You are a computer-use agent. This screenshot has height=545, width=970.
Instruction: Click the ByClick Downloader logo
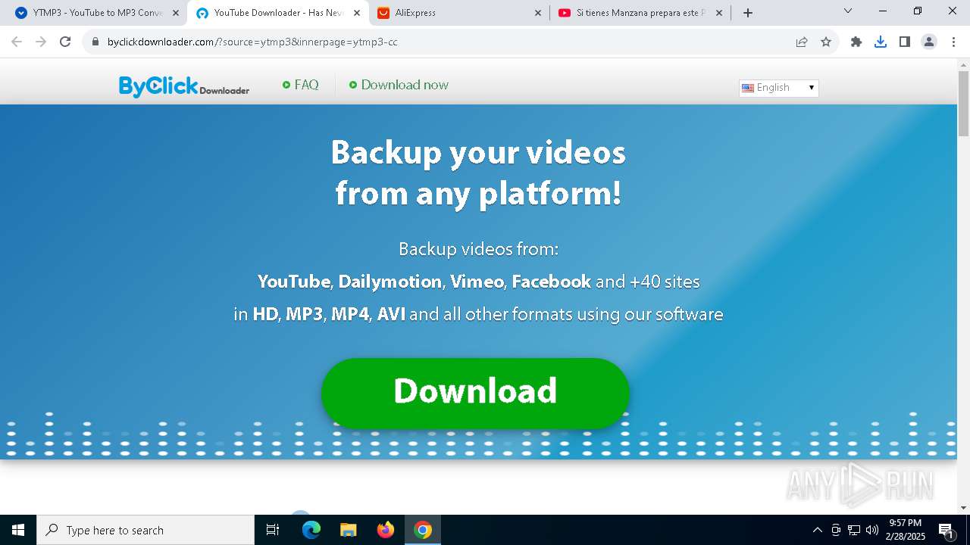coord(184,87)
